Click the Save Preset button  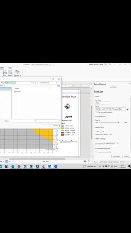point(116,156)
